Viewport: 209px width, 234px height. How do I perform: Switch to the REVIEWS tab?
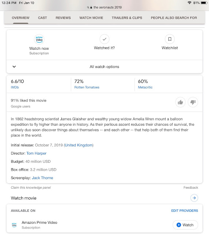pos(63,18)
